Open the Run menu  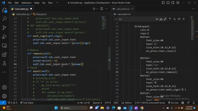50,3
